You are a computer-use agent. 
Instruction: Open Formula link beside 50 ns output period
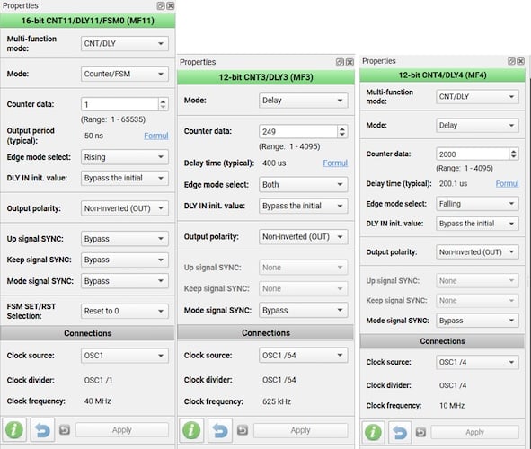156,136
